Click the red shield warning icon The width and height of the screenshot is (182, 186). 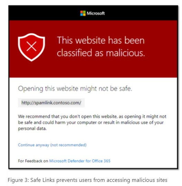click(31, 47)
